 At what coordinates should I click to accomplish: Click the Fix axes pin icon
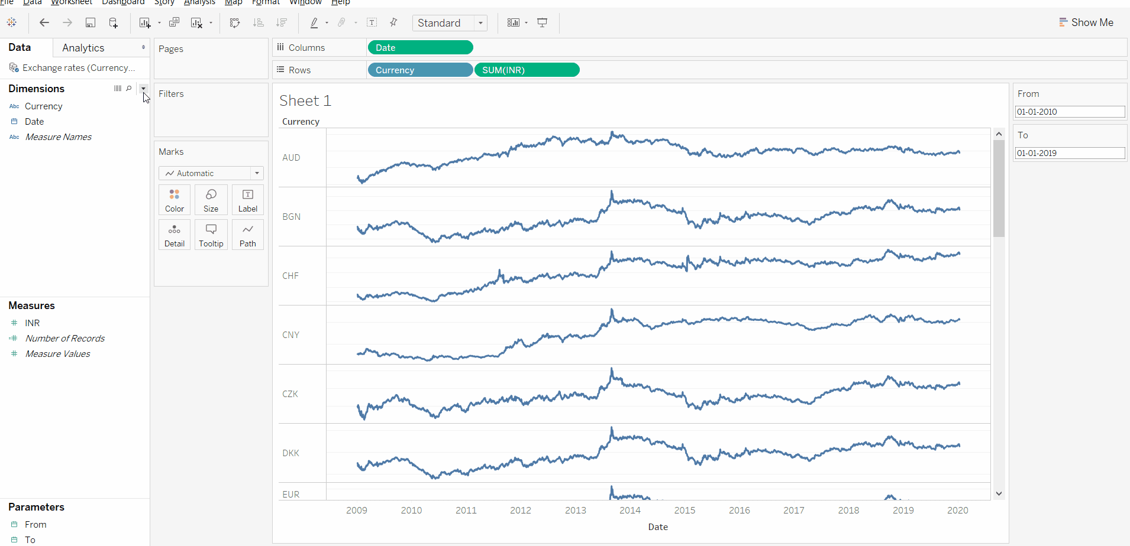tap(393, 22)
